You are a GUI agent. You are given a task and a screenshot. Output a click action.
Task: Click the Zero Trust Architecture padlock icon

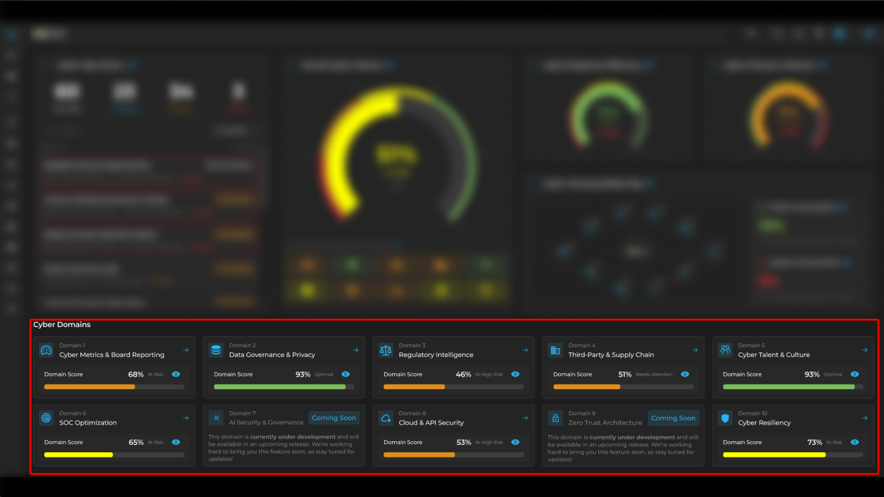555,418
